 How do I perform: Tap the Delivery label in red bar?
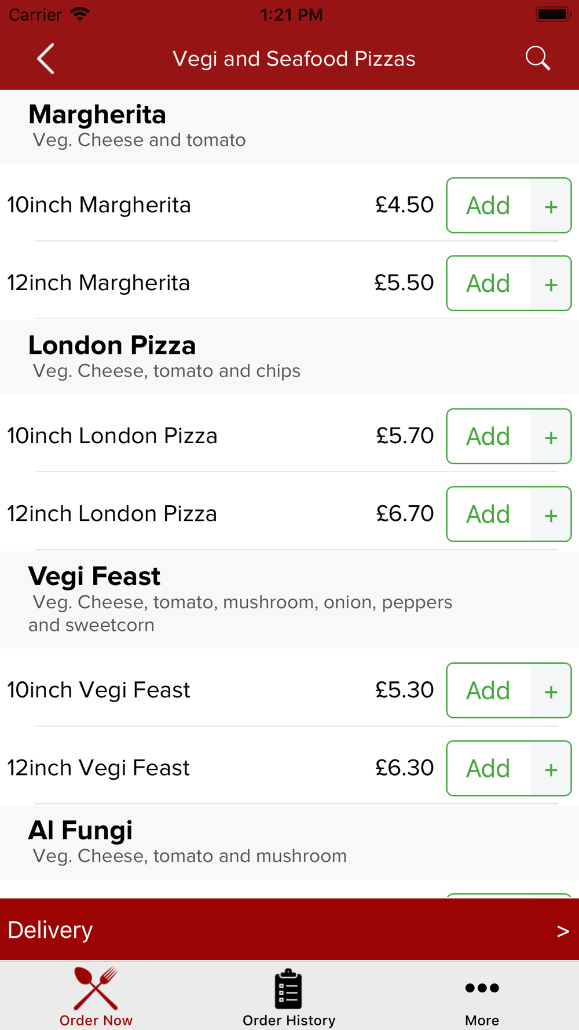coord(50,930)
